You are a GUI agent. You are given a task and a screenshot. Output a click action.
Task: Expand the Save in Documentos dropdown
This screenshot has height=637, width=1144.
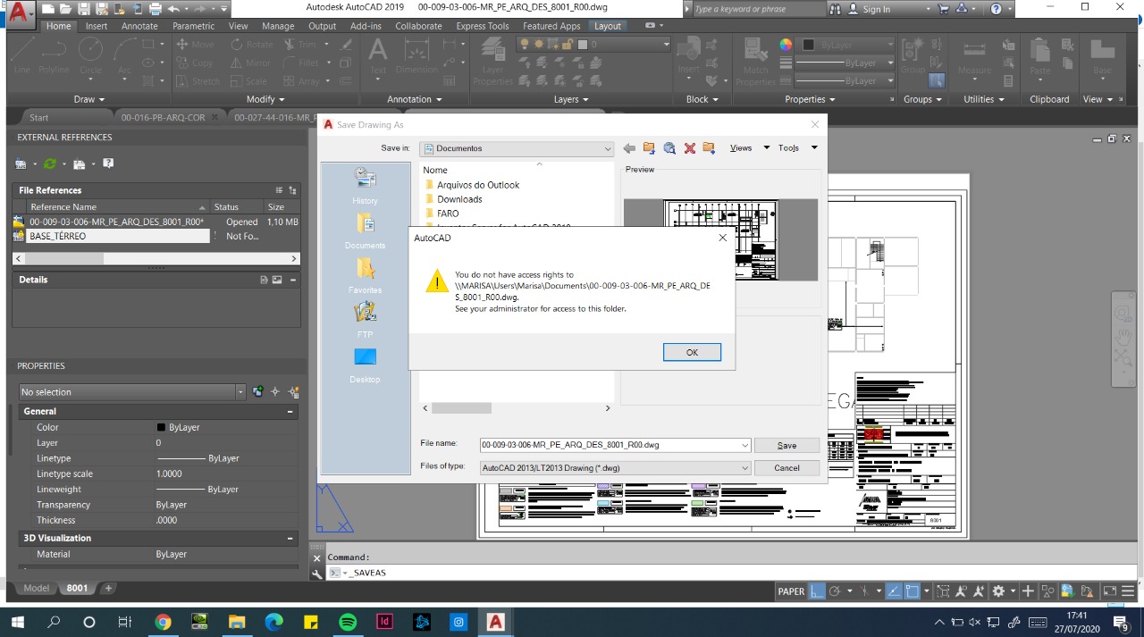(607, 149)
